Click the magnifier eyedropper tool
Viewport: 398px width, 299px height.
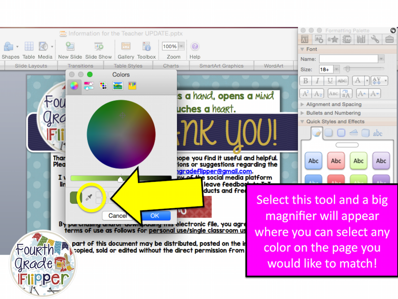(90, 197)
